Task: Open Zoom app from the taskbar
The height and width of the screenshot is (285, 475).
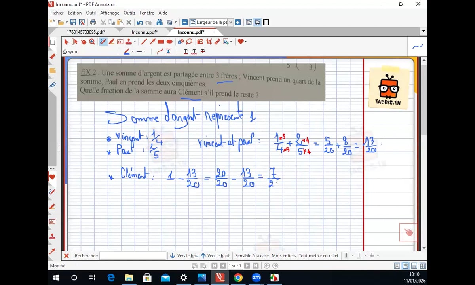Action: pyautogui.click(x=256, y=277)
